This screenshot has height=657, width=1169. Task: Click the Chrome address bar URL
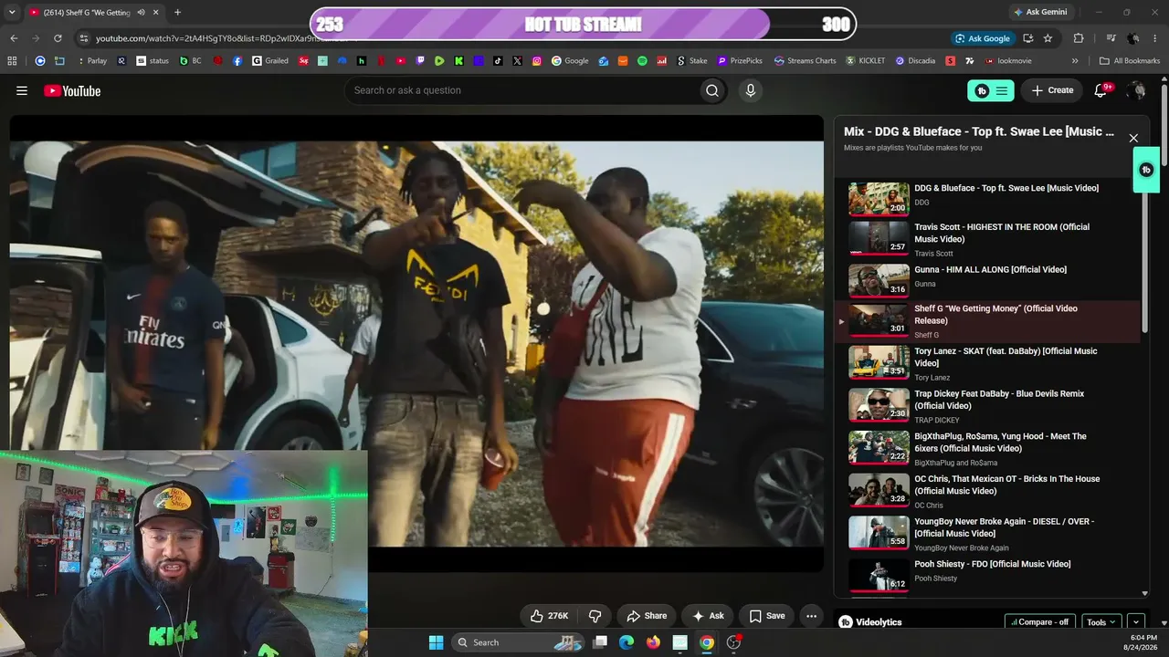coord(219,38)
